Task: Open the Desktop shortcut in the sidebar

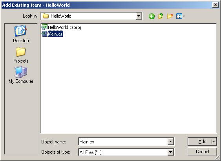Action: 21,34
